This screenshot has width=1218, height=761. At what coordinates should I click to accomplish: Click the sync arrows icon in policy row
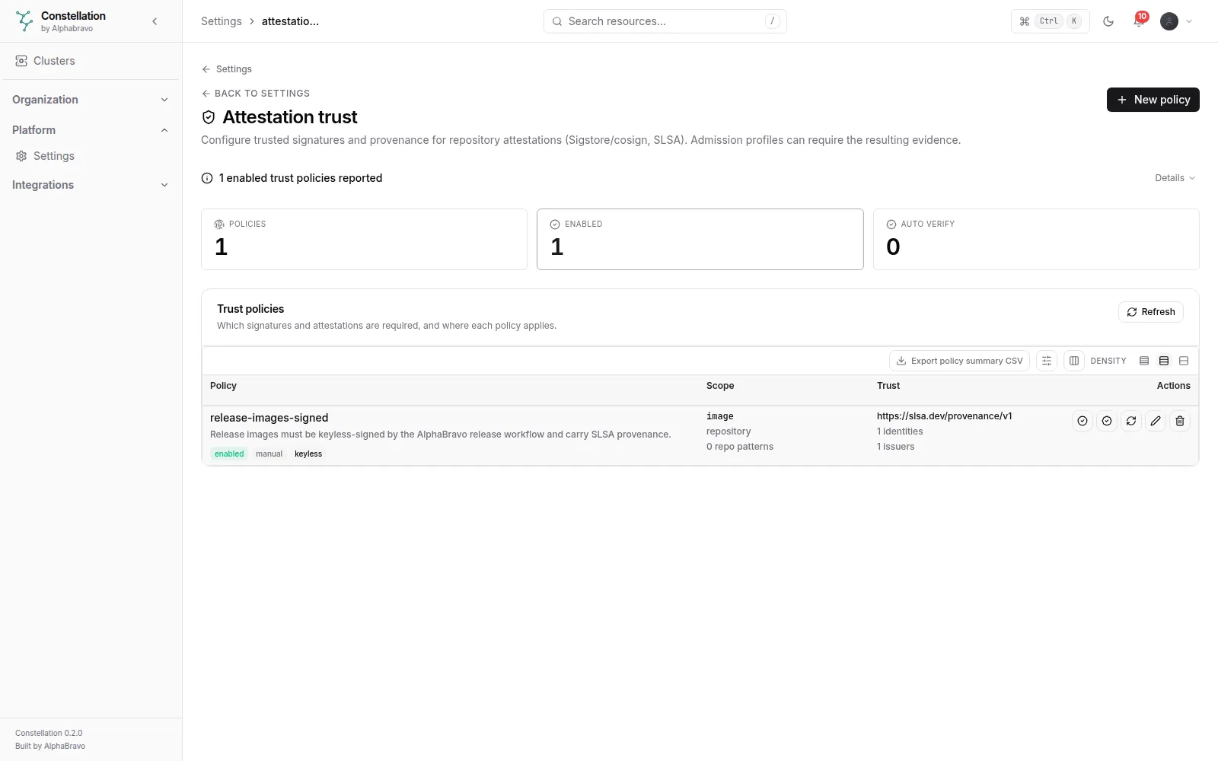1131,421
